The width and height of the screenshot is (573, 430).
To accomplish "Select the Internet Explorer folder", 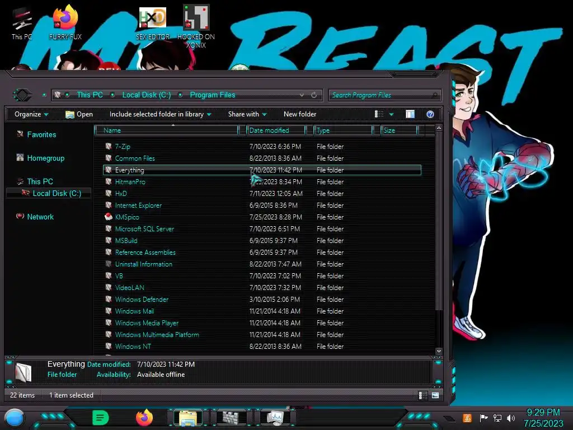I will 138,205.
